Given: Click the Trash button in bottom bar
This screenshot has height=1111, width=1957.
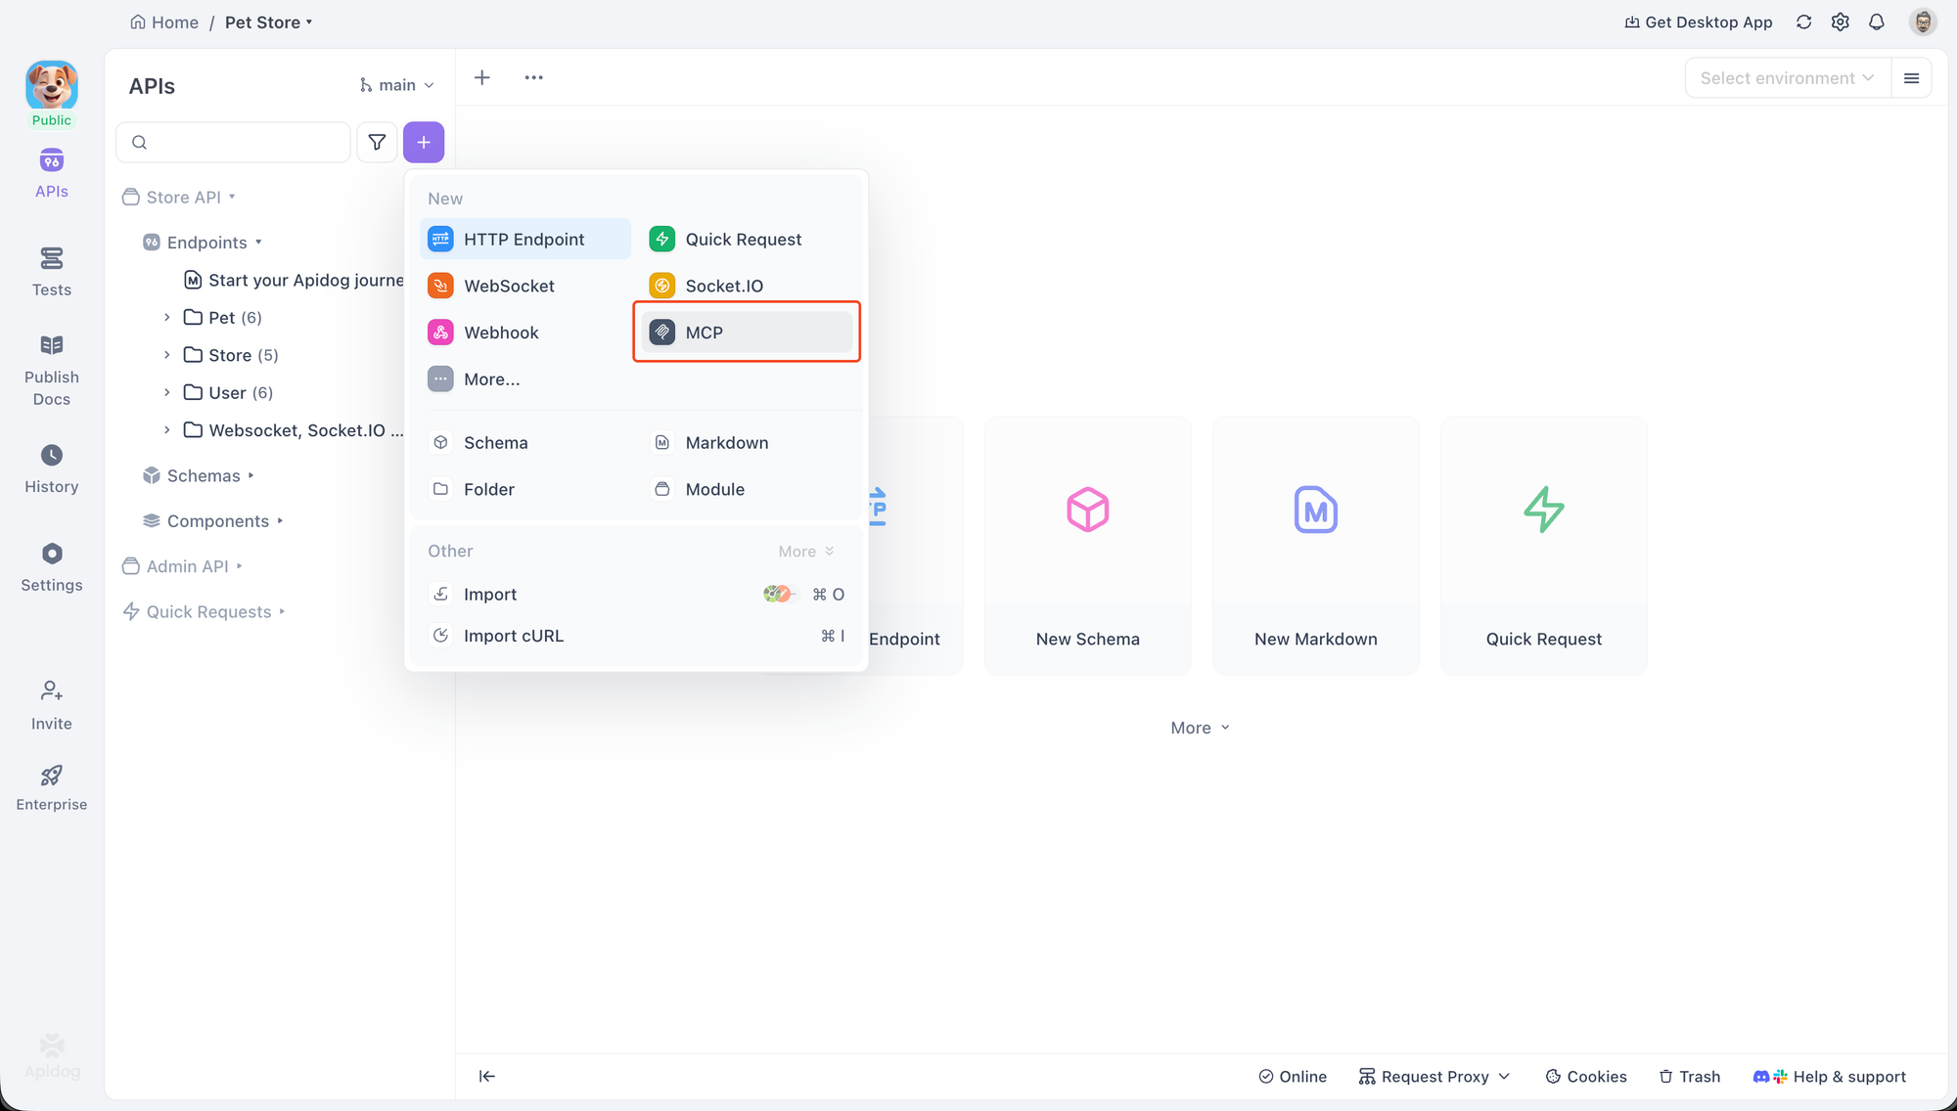Looking at the screenshot, I should (x=1689, y=1076).
